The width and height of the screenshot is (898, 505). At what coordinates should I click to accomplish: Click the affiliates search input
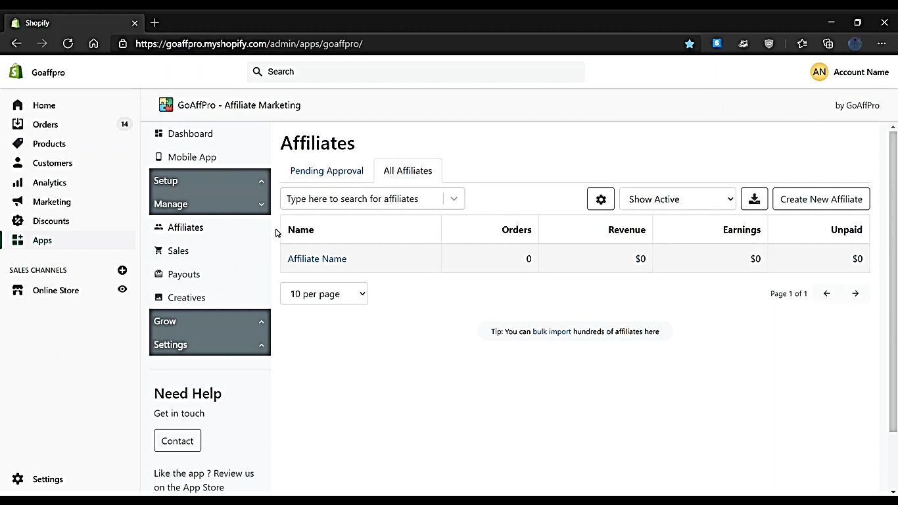362,199
